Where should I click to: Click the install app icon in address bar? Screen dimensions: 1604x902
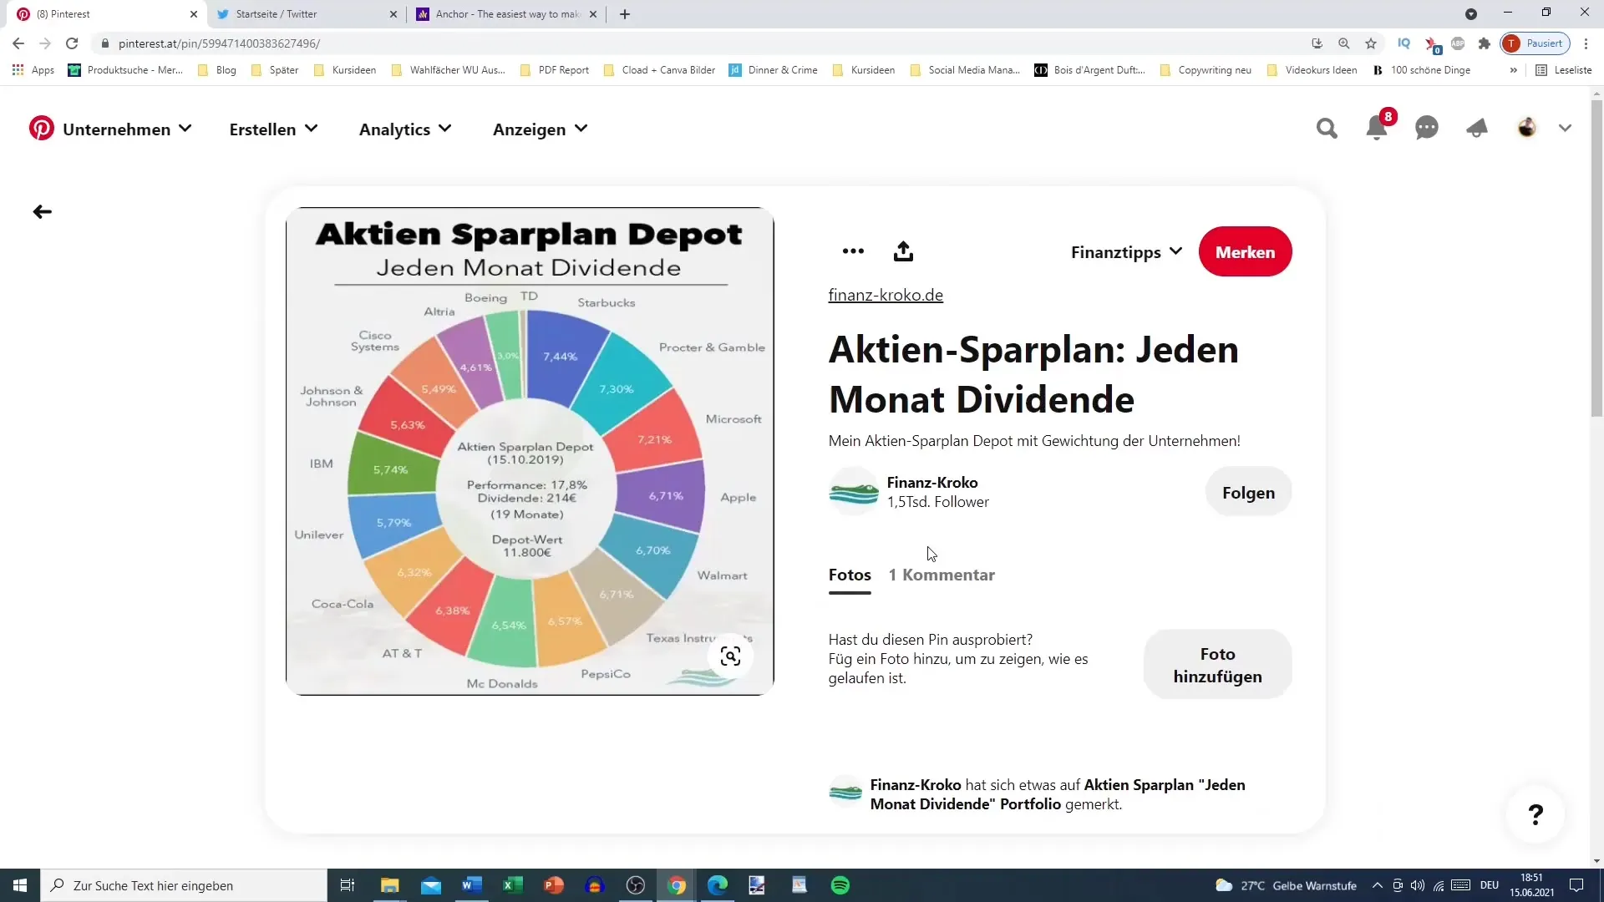click(1317, 43)
